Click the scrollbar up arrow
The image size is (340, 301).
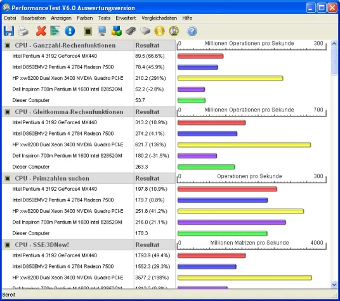click(334, 44)
